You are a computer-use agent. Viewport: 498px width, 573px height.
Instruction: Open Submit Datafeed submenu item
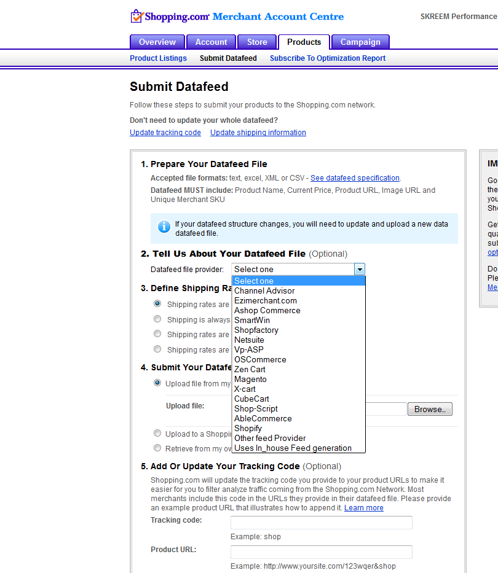[228, 58]
